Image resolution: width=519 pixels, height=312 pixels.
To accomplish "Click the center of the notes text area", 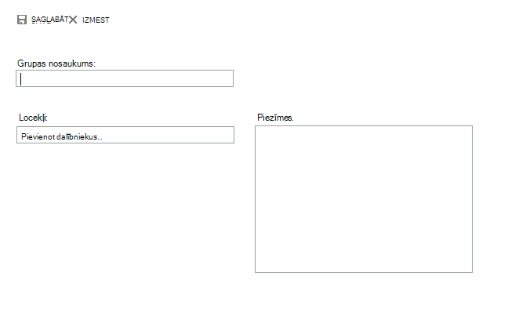I will 364,199.
